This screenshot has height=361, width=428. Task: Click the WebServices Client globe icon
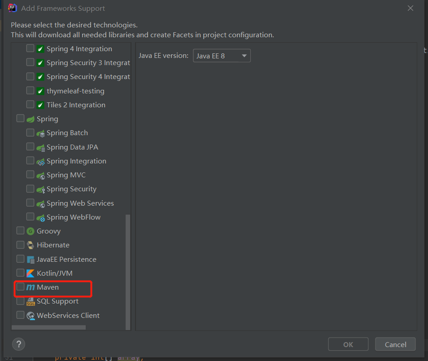[x=31, y=316]
